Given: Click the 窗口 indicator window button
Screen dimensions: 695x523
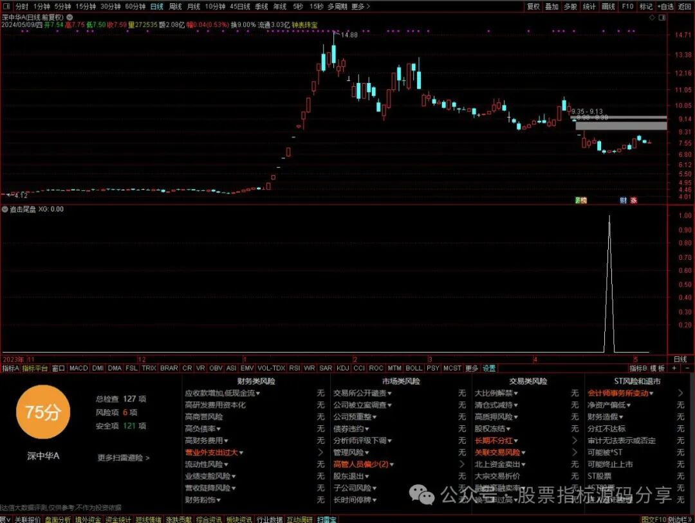Looking at the screenshot, I should (x=58, y=368).
